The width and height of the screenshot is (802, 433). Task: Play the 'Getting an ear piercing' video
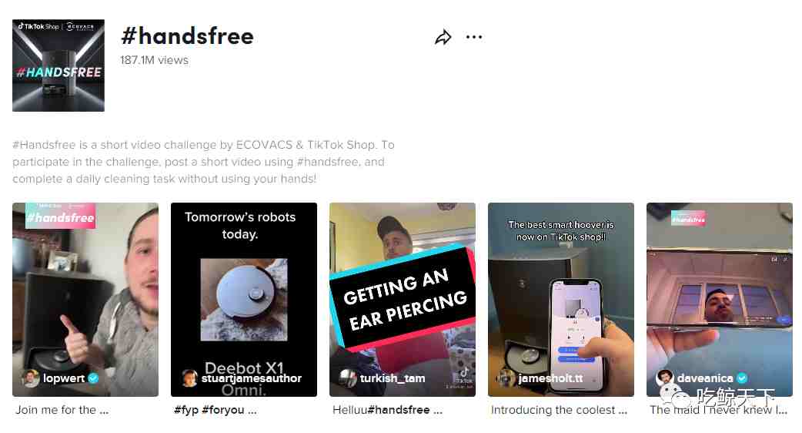[403, 300]
